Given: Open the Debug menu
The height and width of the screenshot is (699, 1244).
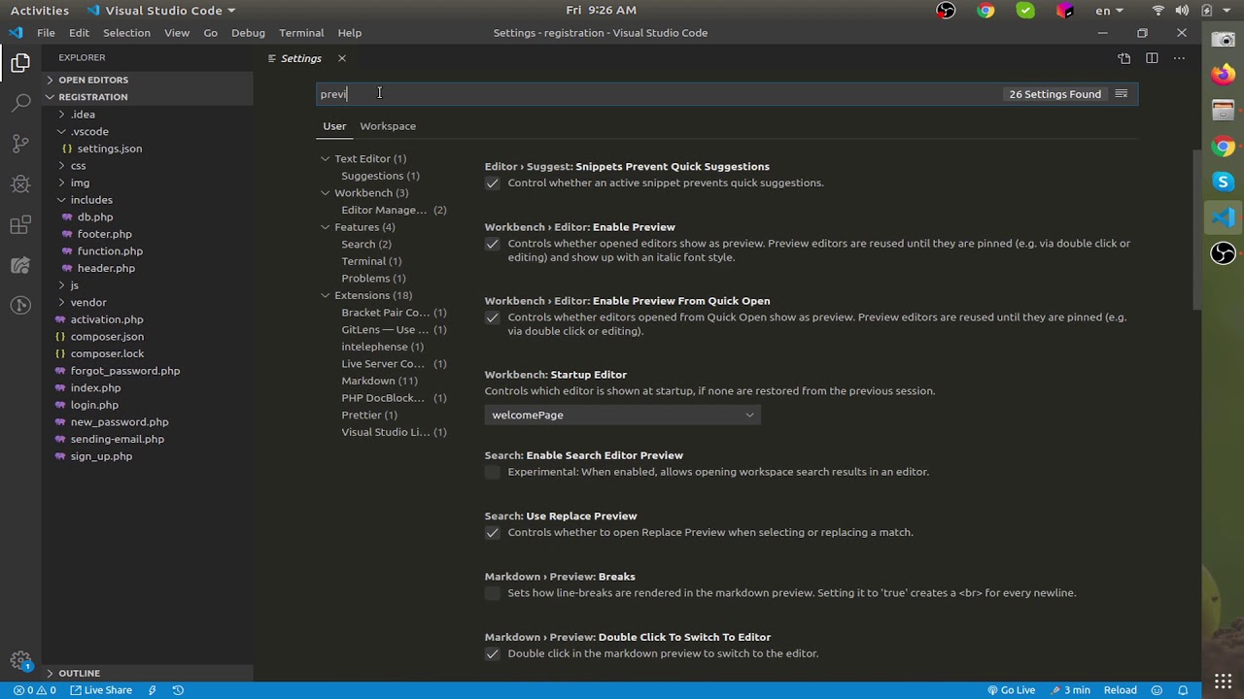Looking at the screenshot, I should (248, 33).
